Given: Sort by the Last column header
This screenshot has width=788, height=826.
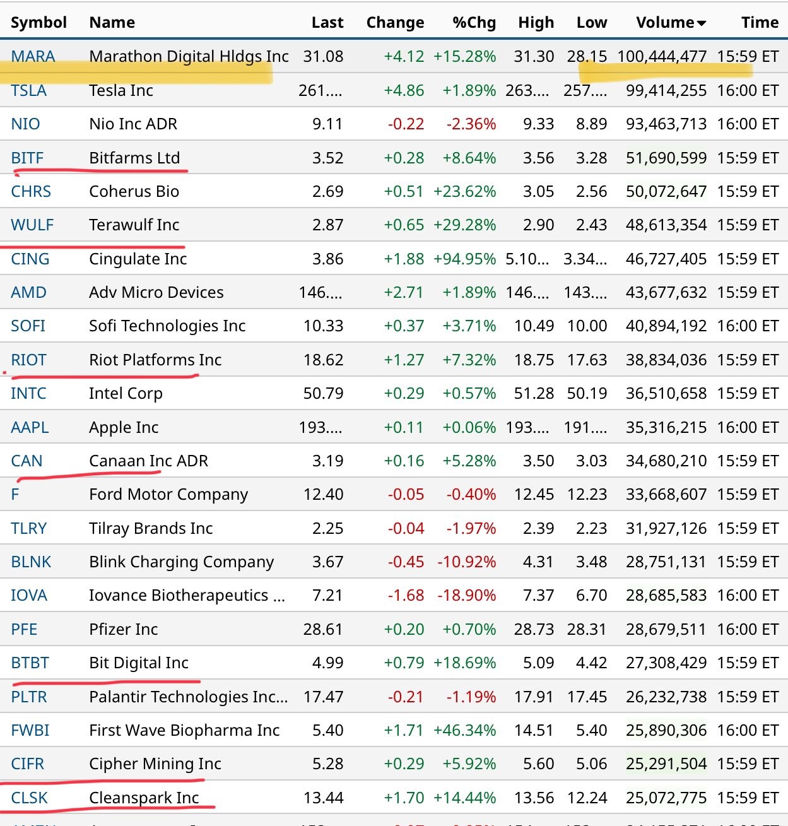Looking at the screenshot, I should coord(327,23).
